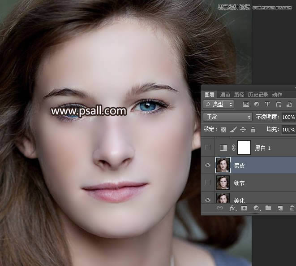Viewport: 296px width, 266px height.
Task: Open the 类型 filter type dropdown
Action: pos(219,104)
